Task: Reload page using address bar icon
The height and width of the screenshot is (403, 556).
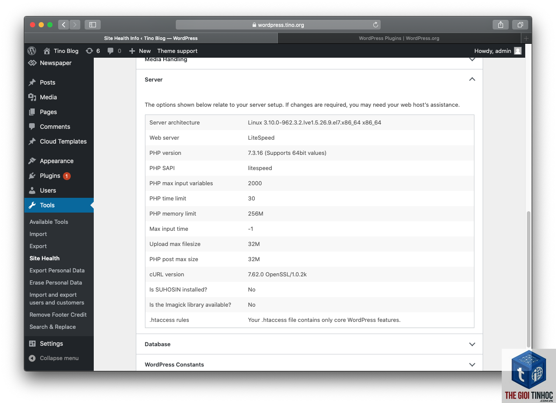Action: 376,25
